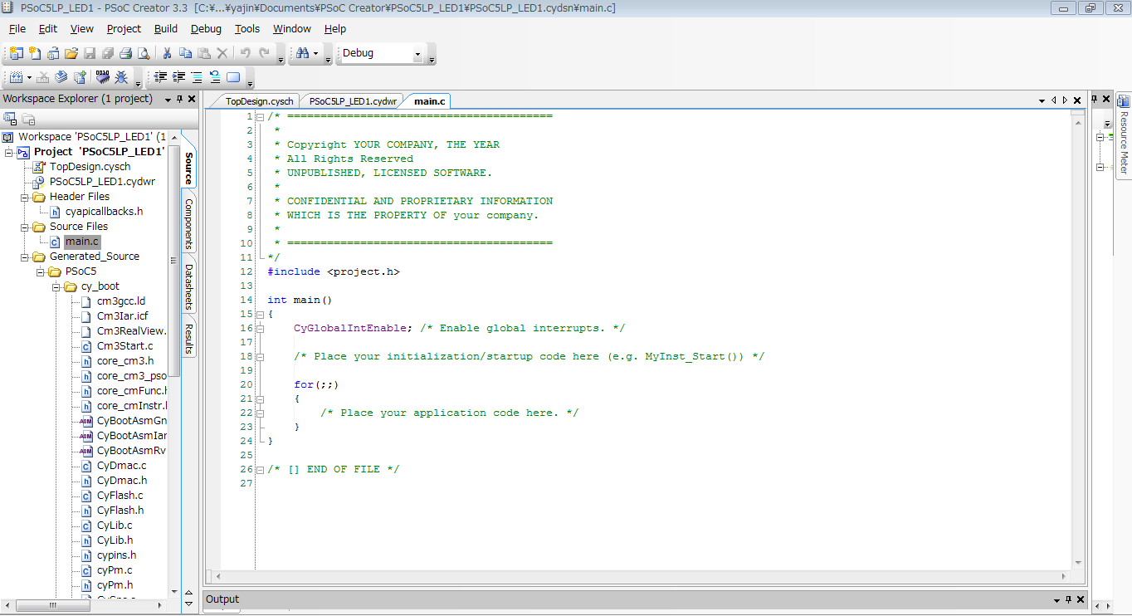The width and height of the screenshot is (1132, 616).
Task: Click the New File toolbar icon
Action: pos(35,53)
